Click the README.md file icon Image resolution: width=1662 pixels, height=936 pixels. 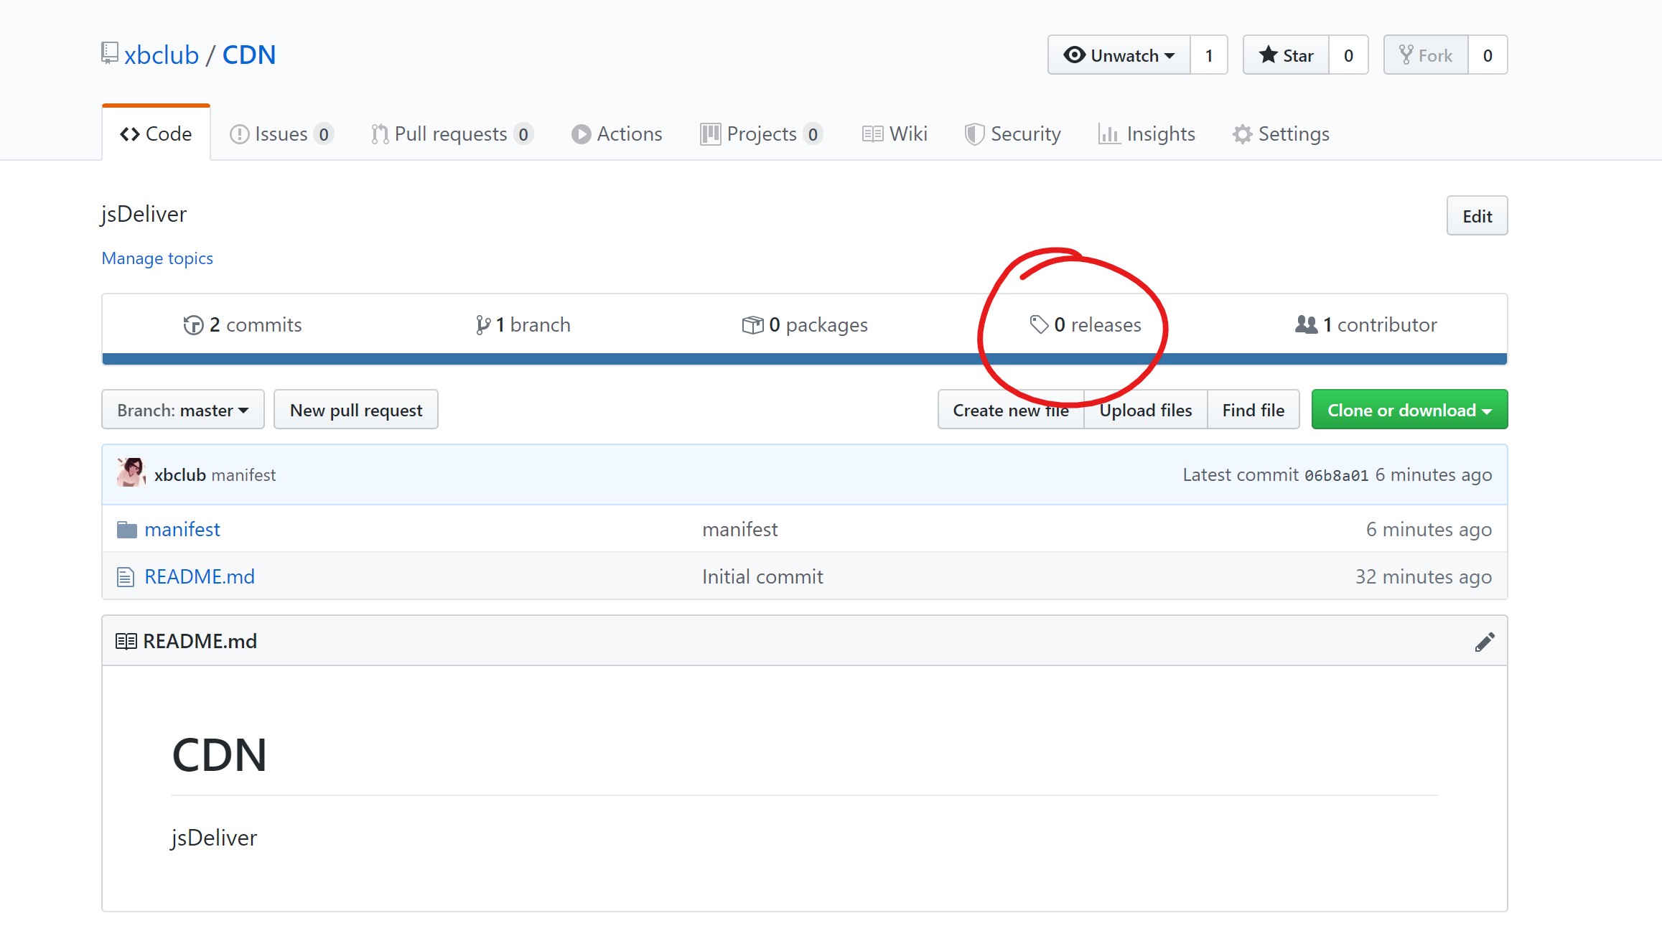(x=126, y=577)
